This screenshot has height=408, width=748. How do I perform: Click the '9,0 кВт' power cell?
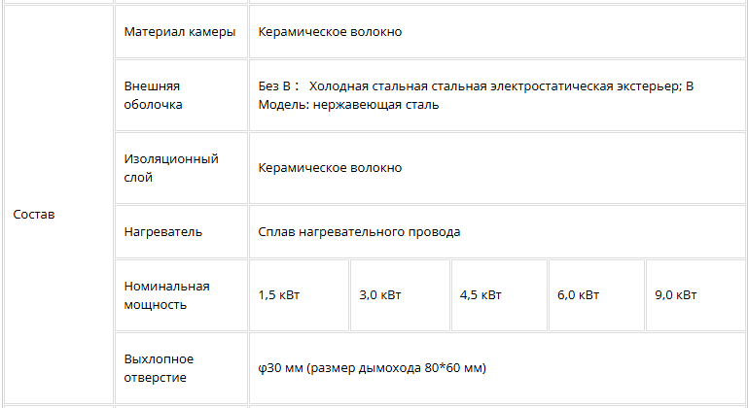(695, 295)
